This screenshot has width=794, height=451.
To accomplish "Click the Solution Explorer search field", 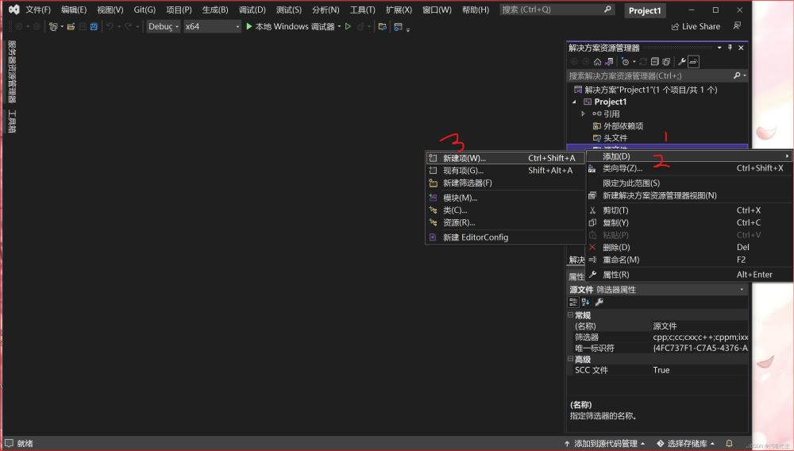I will click(x=649, y=75).
